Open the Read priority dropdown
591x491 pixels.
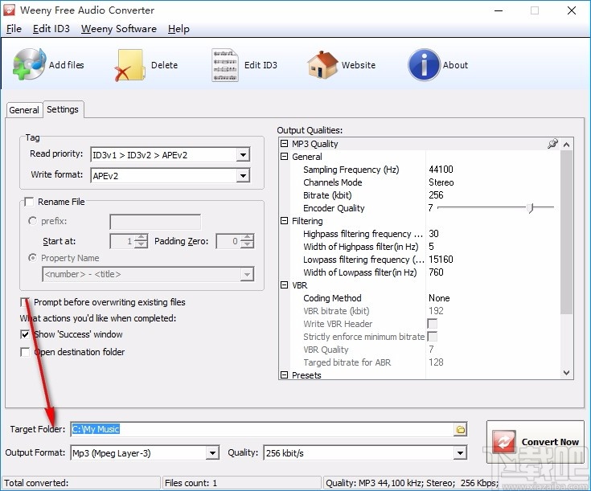click(x=243, y=155)
